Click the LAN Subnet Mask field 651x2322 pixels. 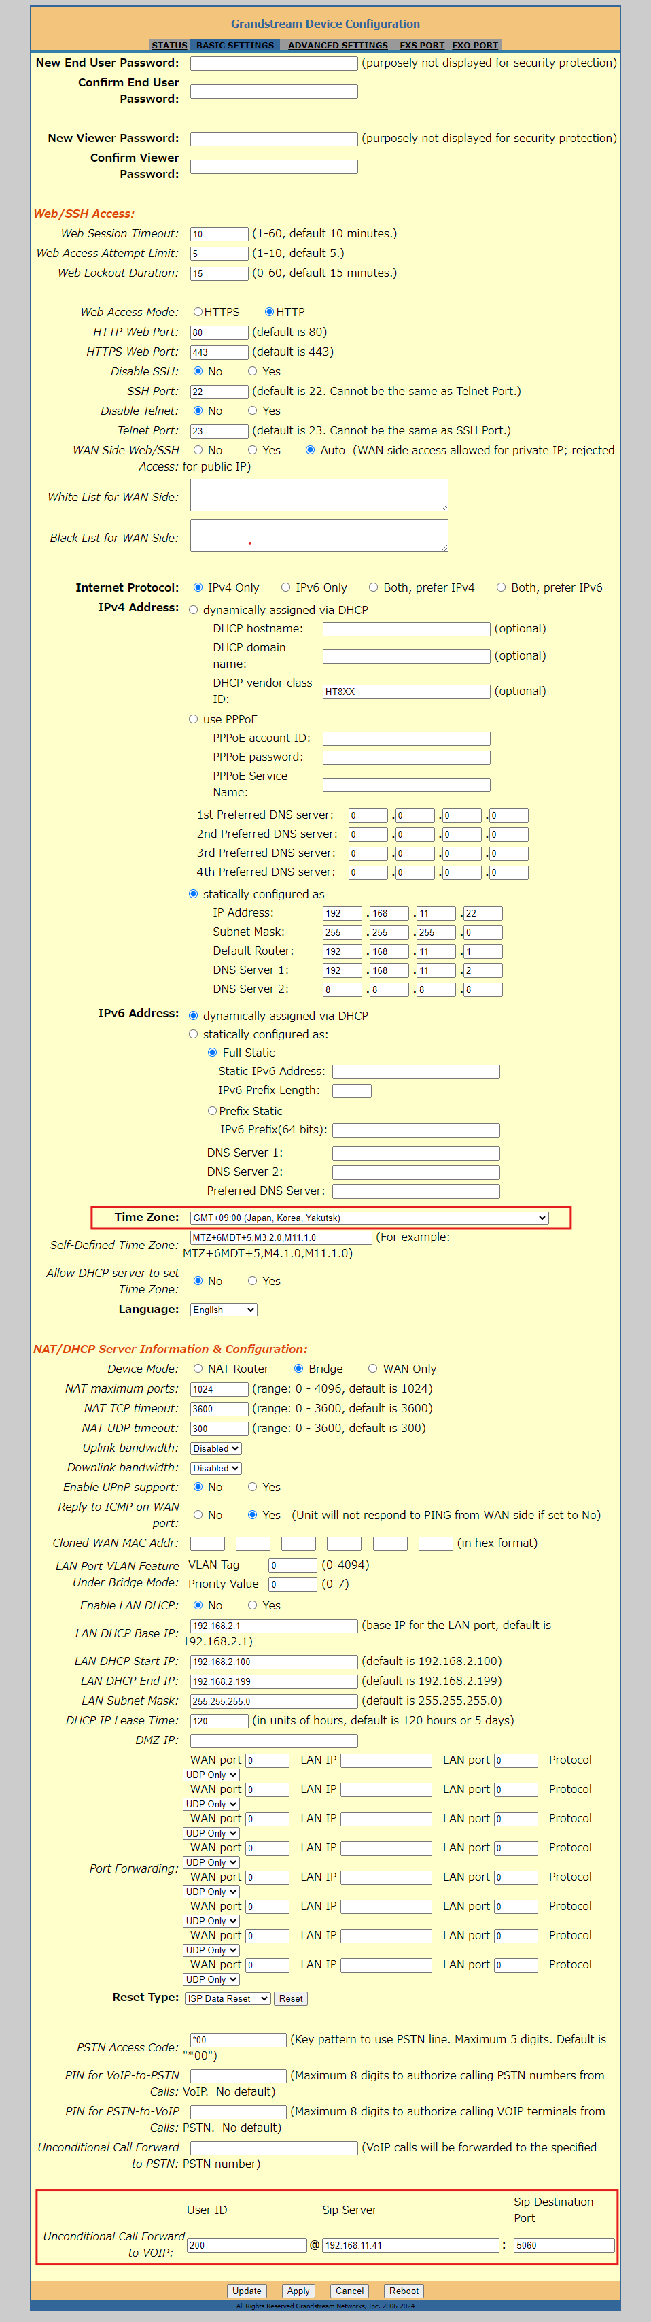[274, 1702]
